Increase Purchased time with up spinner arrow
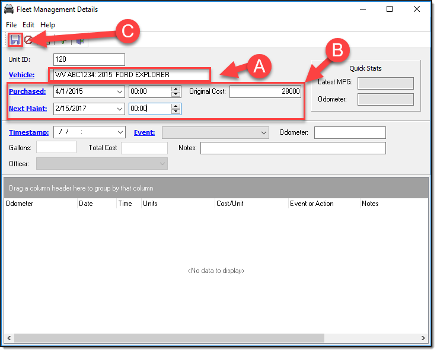The height and width of the screenshot is (352, 437). [176, 89]
